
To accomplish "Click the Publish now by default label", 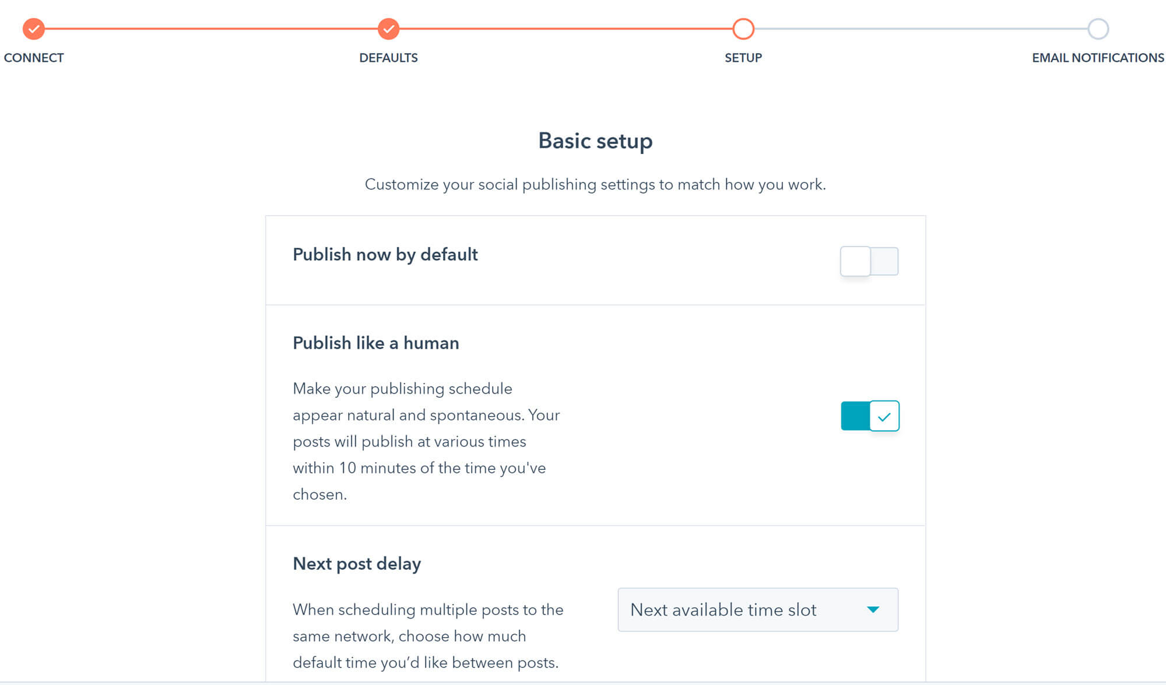I will (385, 255).
